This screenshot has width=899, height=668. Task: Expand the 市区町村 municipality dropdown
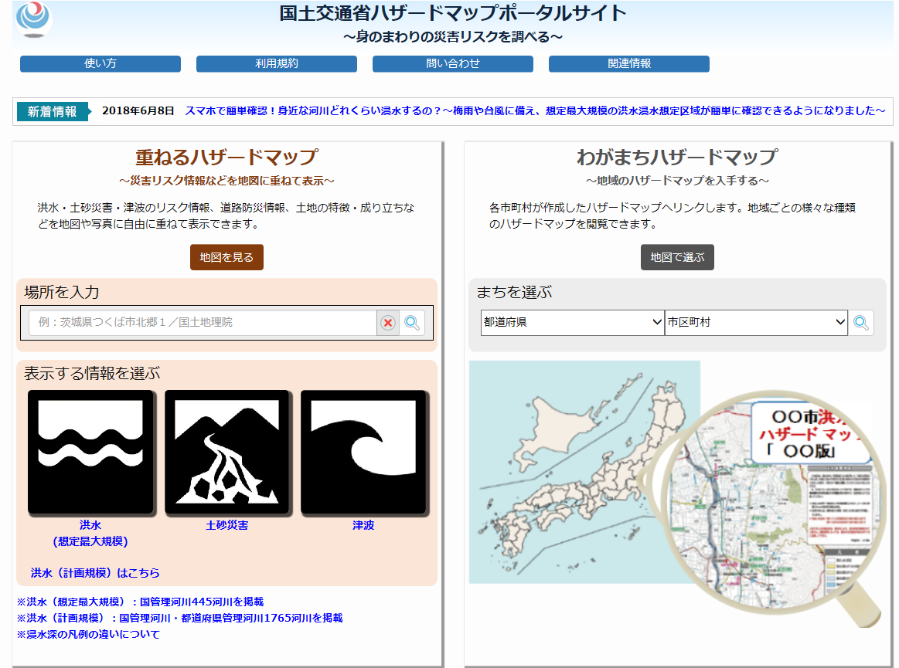[756, 323]
